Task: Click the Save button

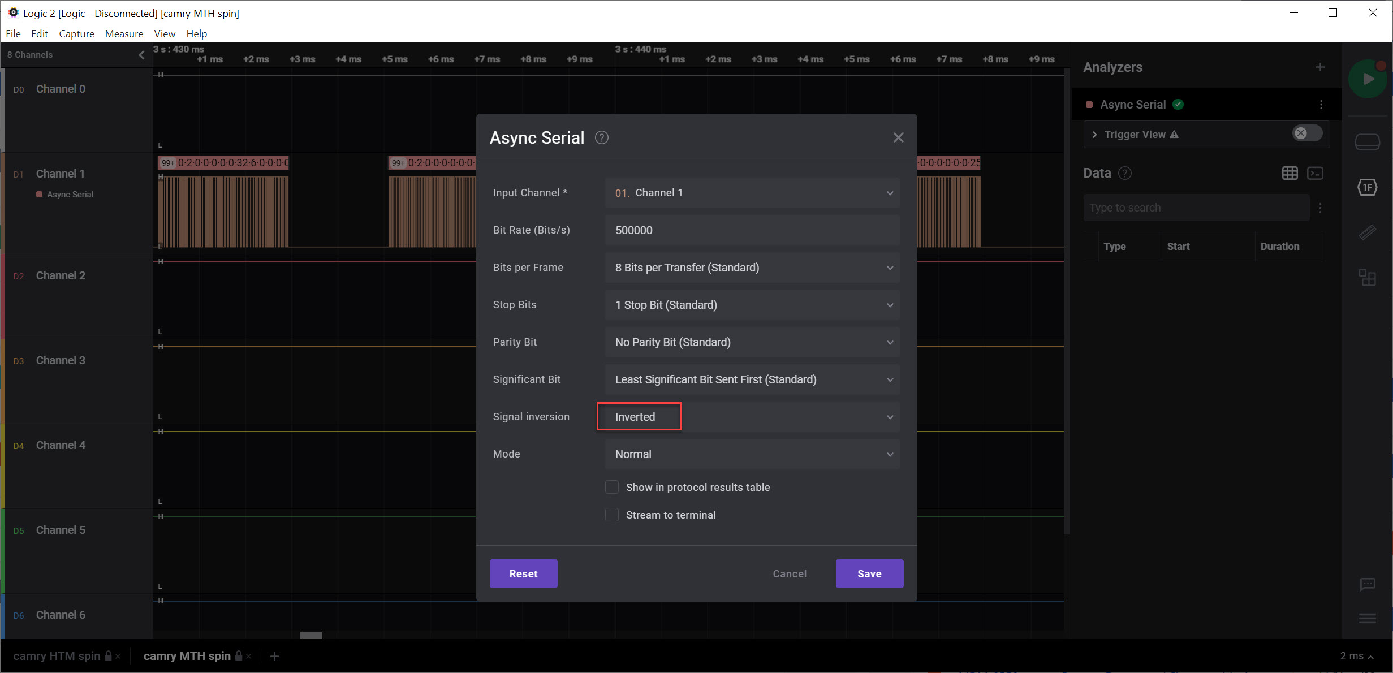Action: coord(869,573)
